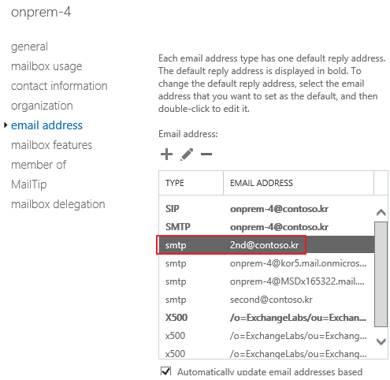Screen dimensions: 390x380
Task: Add a new email address with plus icon
Action: point(166,155)
